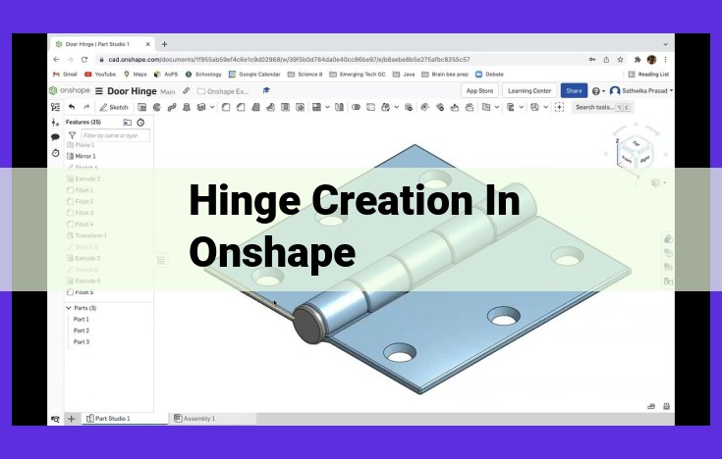Open the Thicken tool dropdown arrow

[x=212, y=107]
